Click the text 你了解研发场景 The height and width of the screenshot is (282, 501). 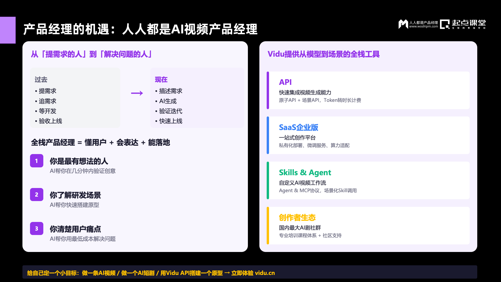[75, 195]
